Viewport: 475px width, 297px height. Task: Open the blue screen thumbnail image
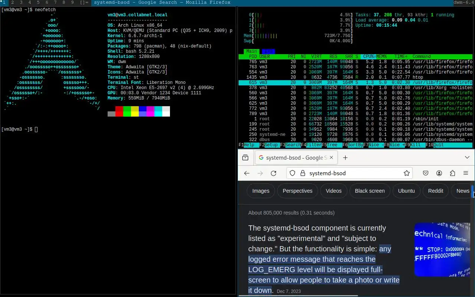tap(442, 249)
